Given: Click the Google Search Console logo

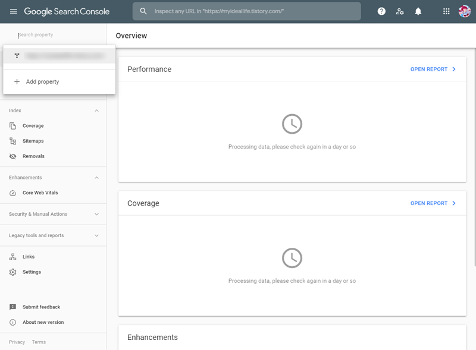Looking at the screenshot, I should pos(67,11).
